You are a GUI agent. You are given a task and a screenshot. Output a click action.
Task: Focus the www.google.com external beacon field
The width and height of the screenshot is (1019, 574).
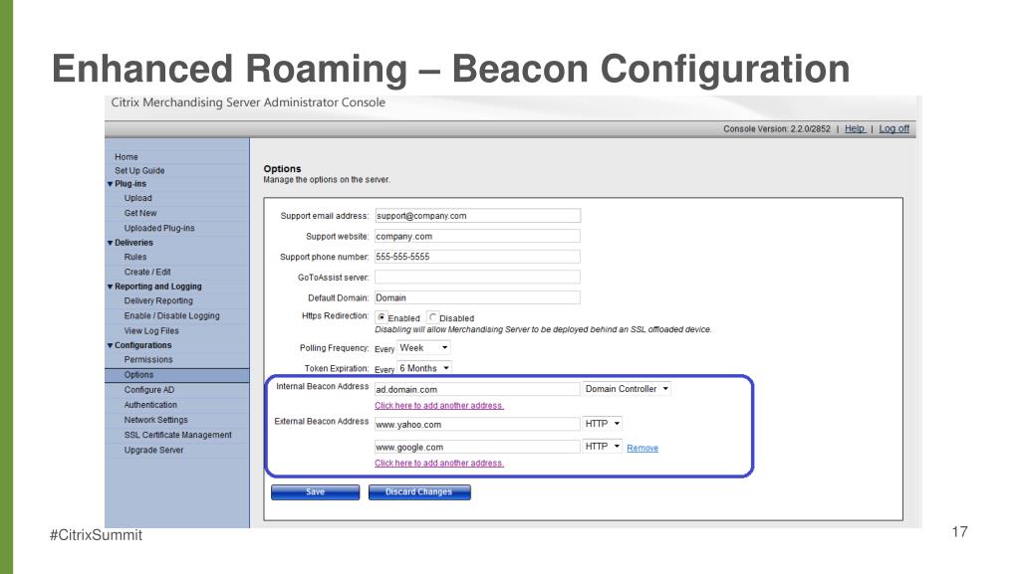pos(477,447)
